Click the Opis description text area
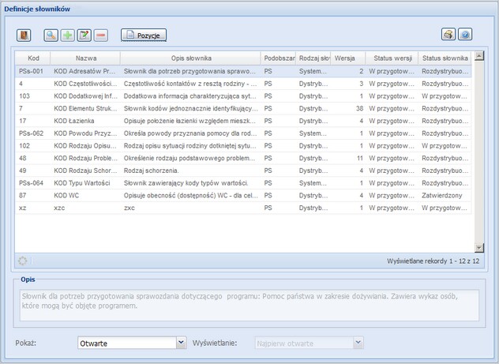 (249, 305)
